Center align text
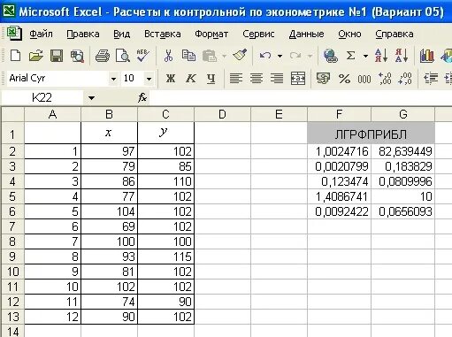This screenshot has width=452, height=337. (257, 79)
